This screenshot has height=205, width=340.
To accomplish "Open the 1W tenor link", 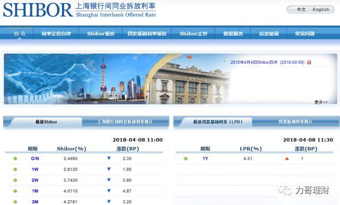I will [35, 169].
